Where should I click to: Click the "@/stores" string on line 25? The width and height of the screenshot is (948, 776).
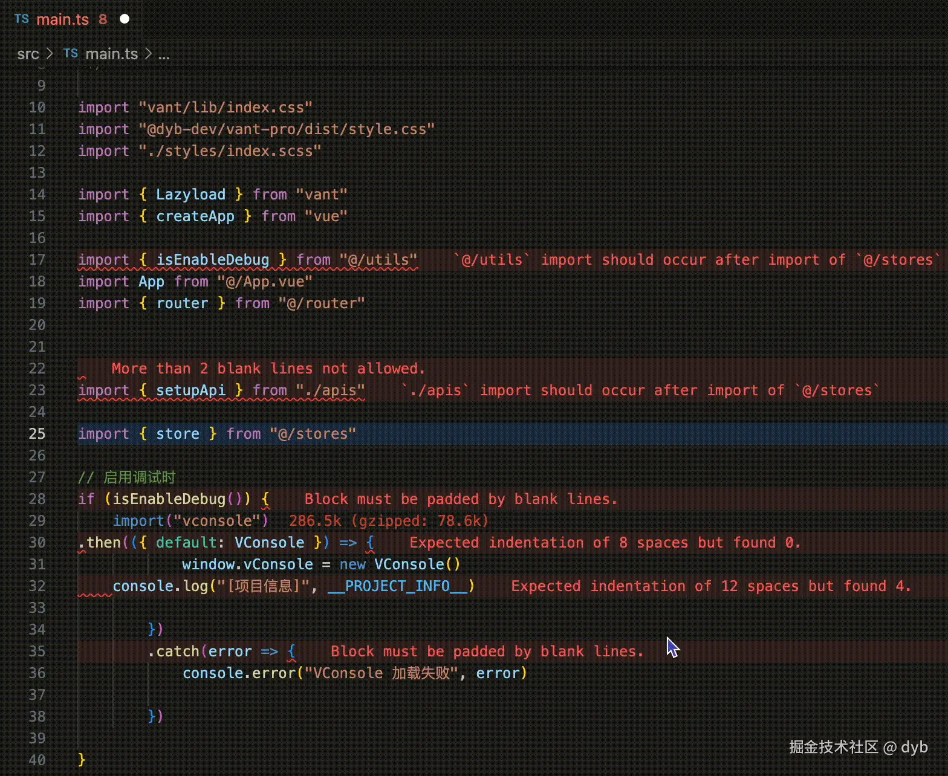(x=313, y=434)
